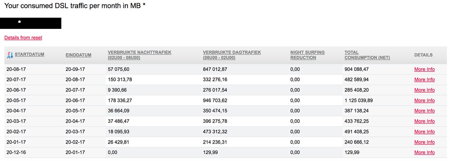Image resolution: width=450 pixels, height=161 pixels.
Task: Open More Info for 20-06-17 period
Action: point(425,90)
